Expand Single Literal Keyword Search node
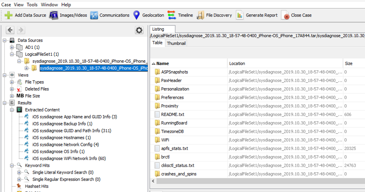 (19, 172)
